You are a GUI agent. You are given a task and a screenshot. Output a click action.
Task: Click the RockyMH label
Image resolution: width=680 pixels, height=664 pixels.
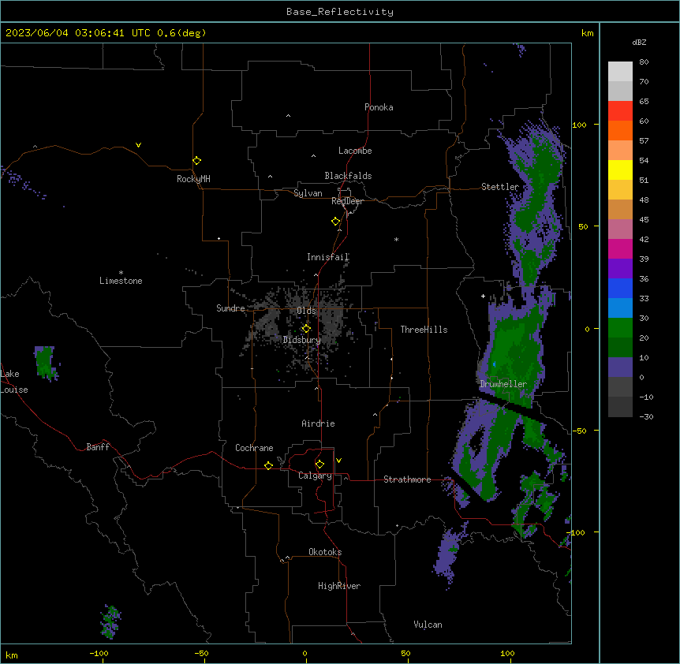[193, 179]
